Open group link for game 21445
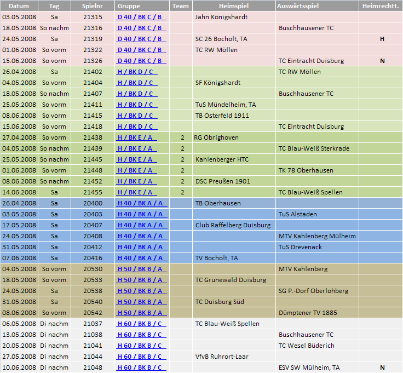403x373 pixels. point(137,159)
